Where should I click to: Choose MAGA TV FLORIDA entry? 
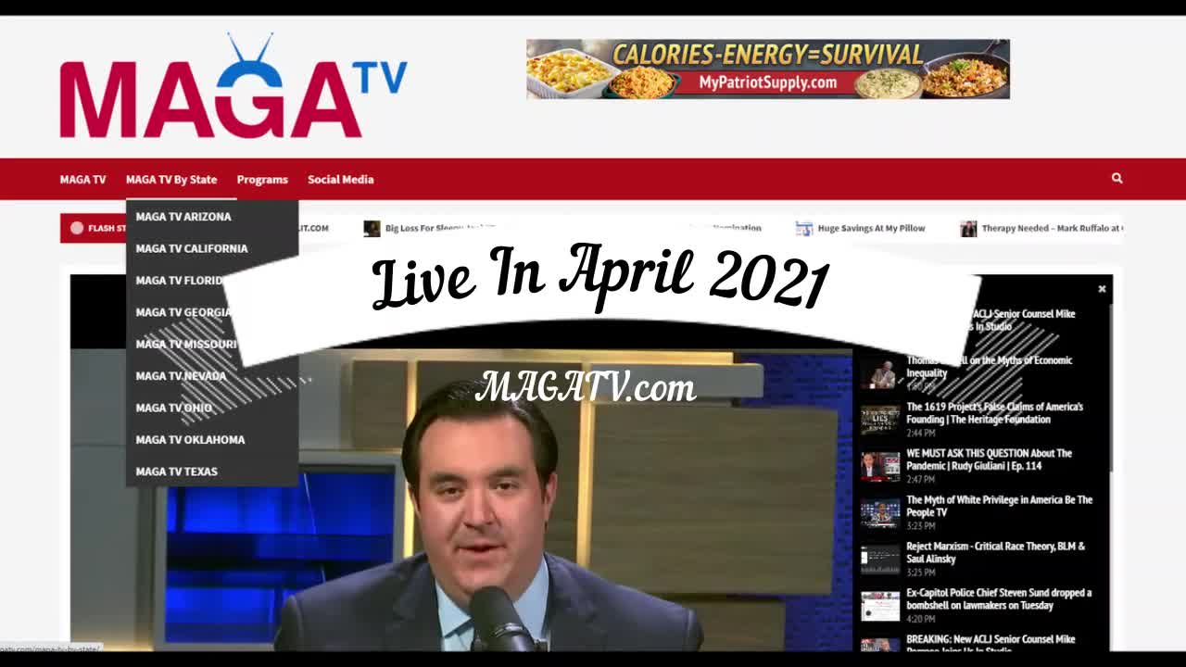pyautogui.click(x=179, y=280)
